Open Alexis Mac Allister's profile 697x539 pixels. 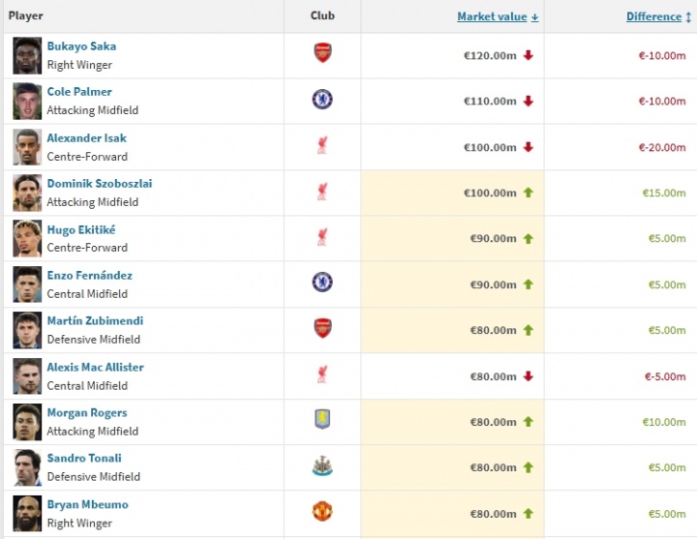click(x=95, y=367)
